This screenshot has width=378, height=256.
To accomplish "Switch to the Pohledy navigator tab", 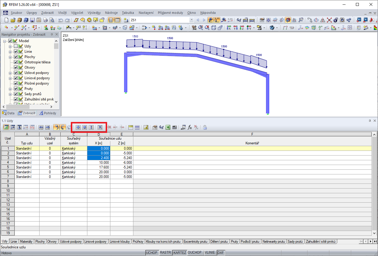I will click(x=48, y=113).
